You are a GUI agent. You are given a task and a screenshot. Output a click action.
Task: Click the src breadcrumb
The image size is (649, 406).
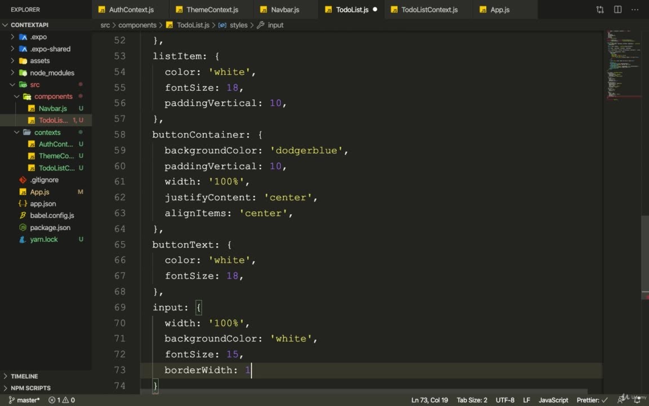coord(105,25)
